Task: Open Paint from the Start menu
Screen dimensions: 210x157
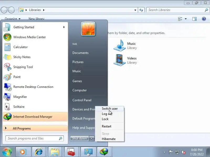Action: [x=35, y=77]
